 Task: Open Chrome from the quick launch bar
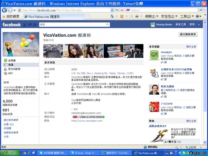pyautogui.click(x=24, y=153)
